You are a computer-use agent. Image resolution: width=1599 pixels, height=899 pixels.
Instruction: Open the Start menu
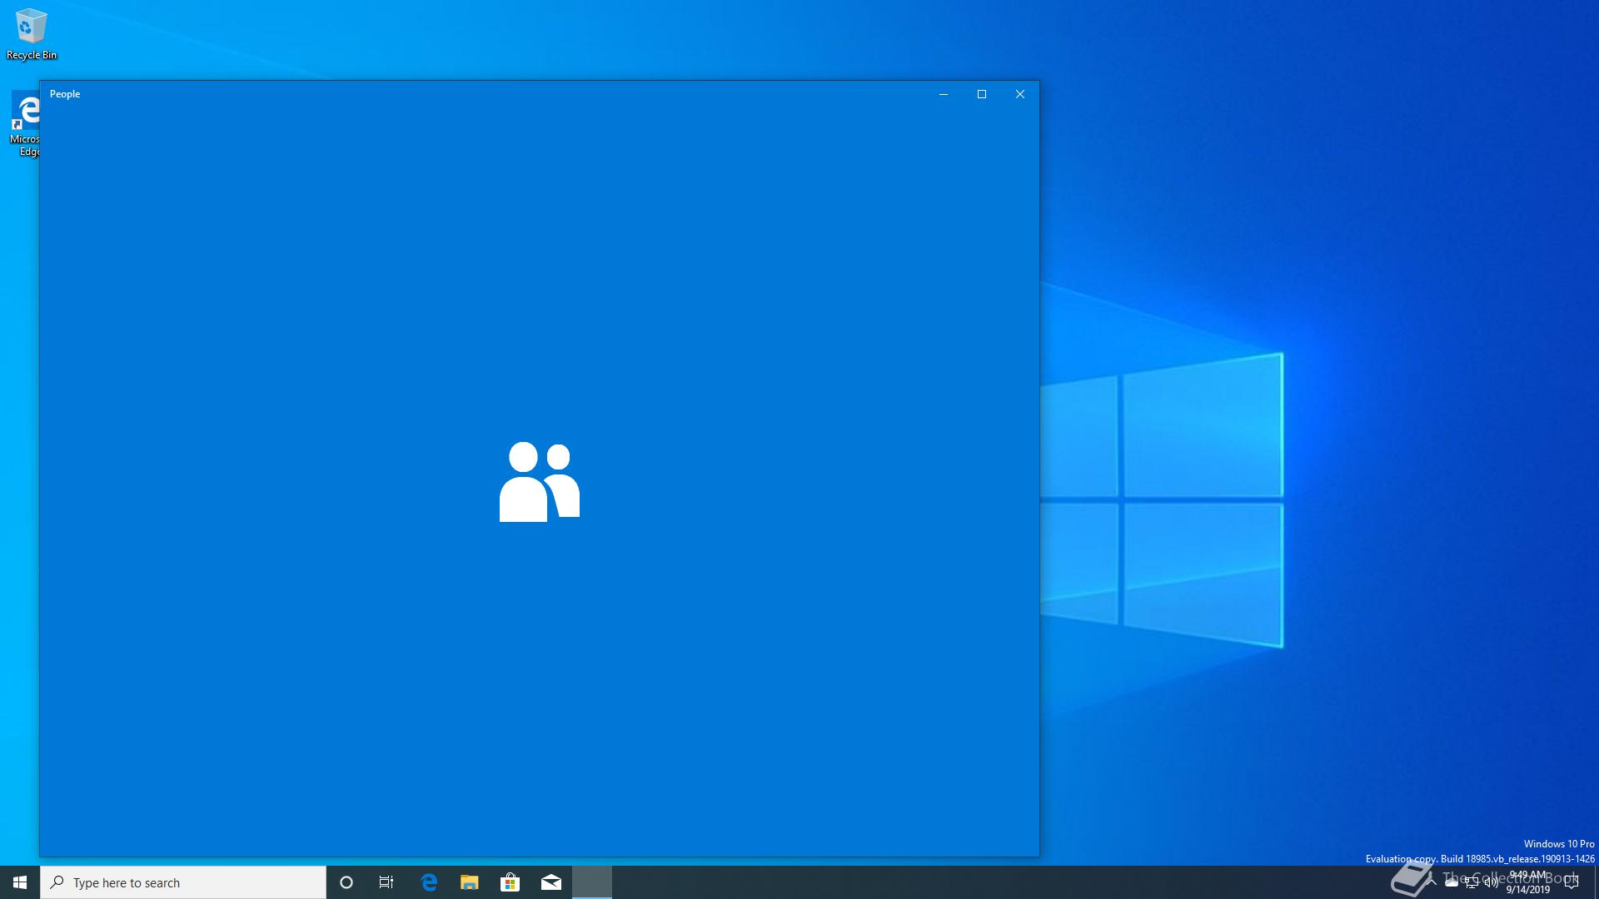pyautogui.click(x=20, y=882)
